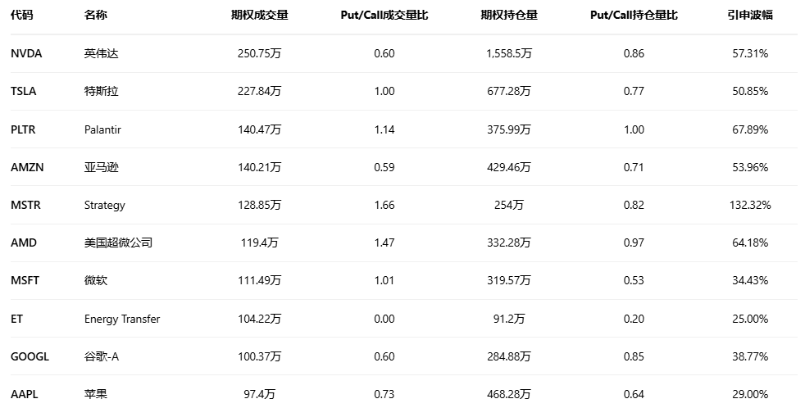The image size is (805, 408).
Task: Select the PLTR ticker code
Action: point(23,129)
